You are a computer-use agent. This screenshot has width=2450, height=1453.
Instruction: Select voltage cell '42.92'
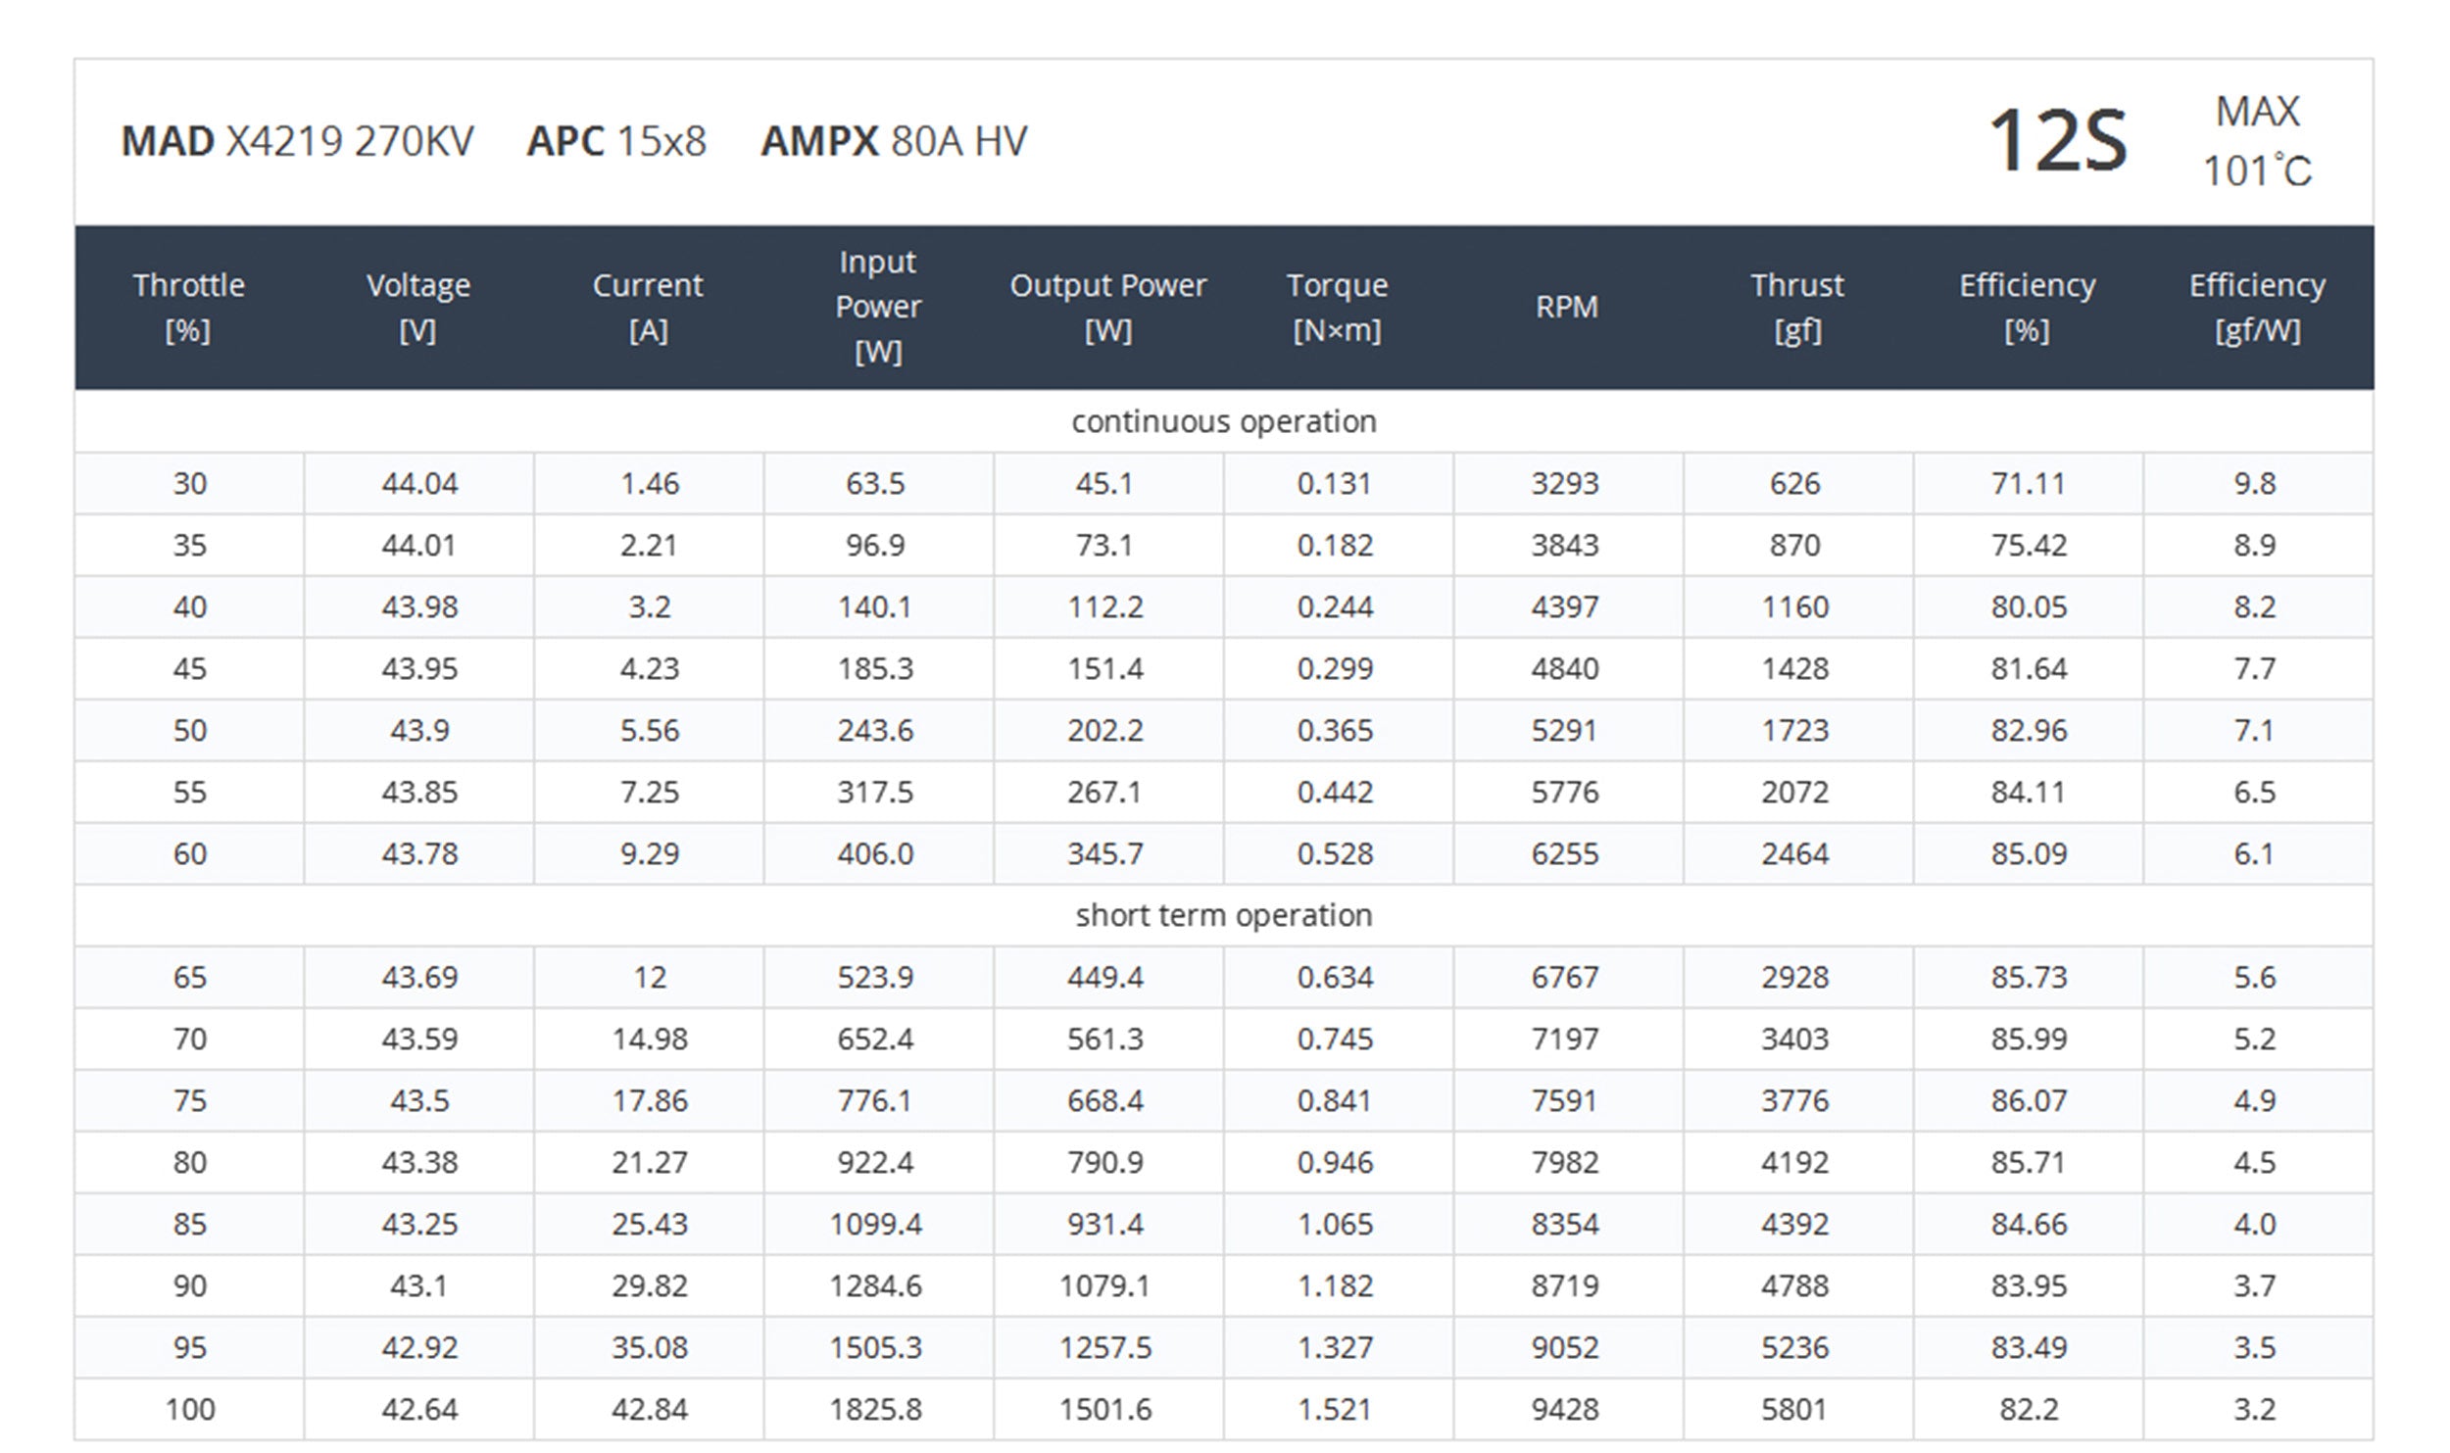click(x=419, y=1347)
